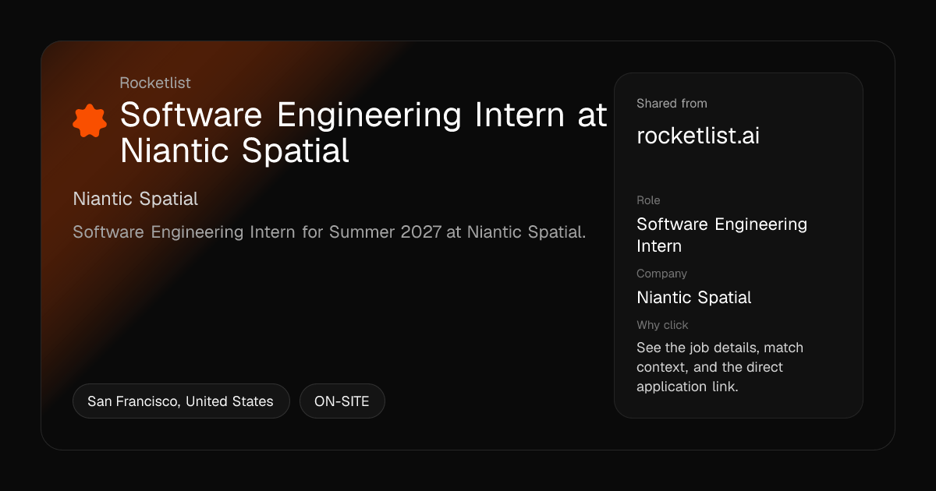Select the 'Niantic Spatial' company subtitle

coord(136,199)
